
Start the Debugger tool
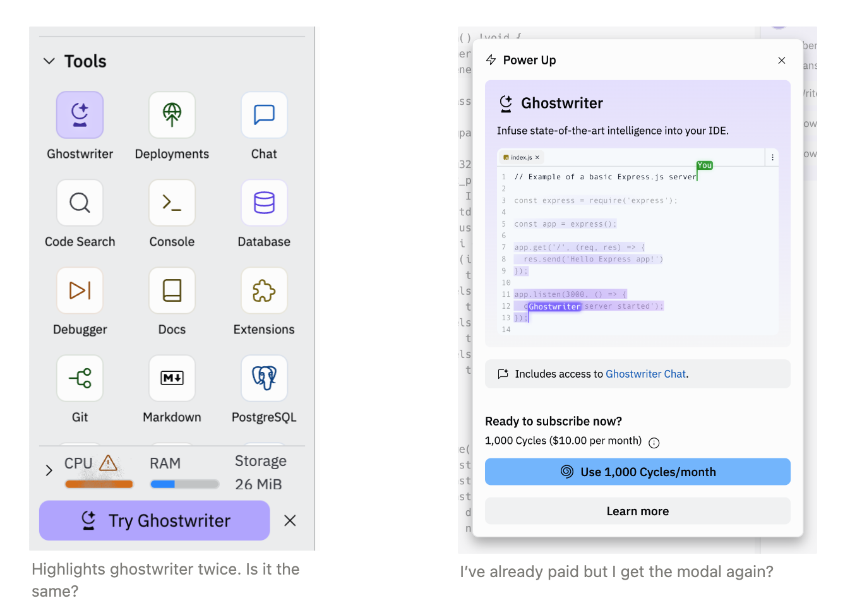(x=80, y=290)
